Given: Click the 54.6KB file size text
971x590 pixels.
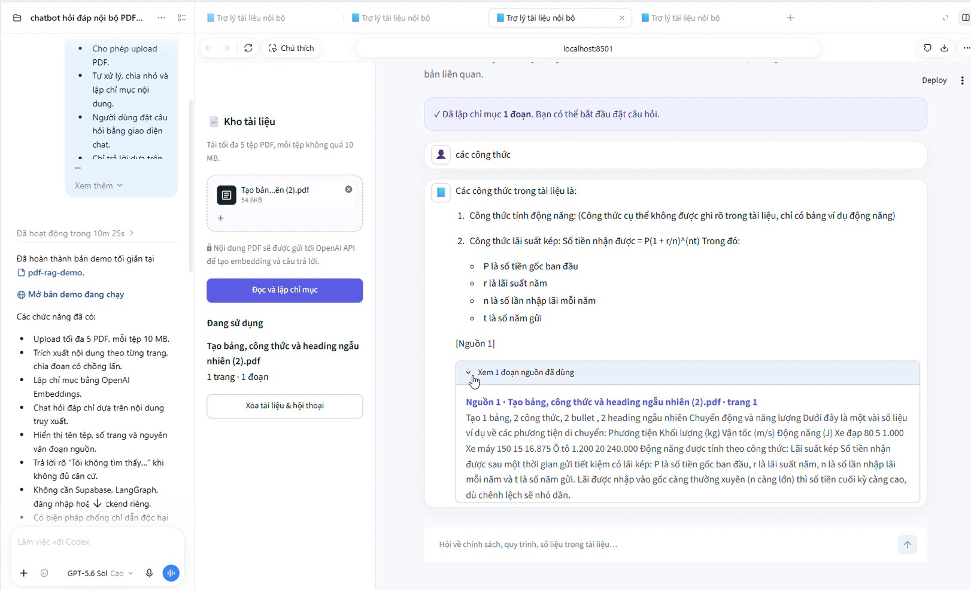Looking at the screenshot, I should click(x=251, y=200).
